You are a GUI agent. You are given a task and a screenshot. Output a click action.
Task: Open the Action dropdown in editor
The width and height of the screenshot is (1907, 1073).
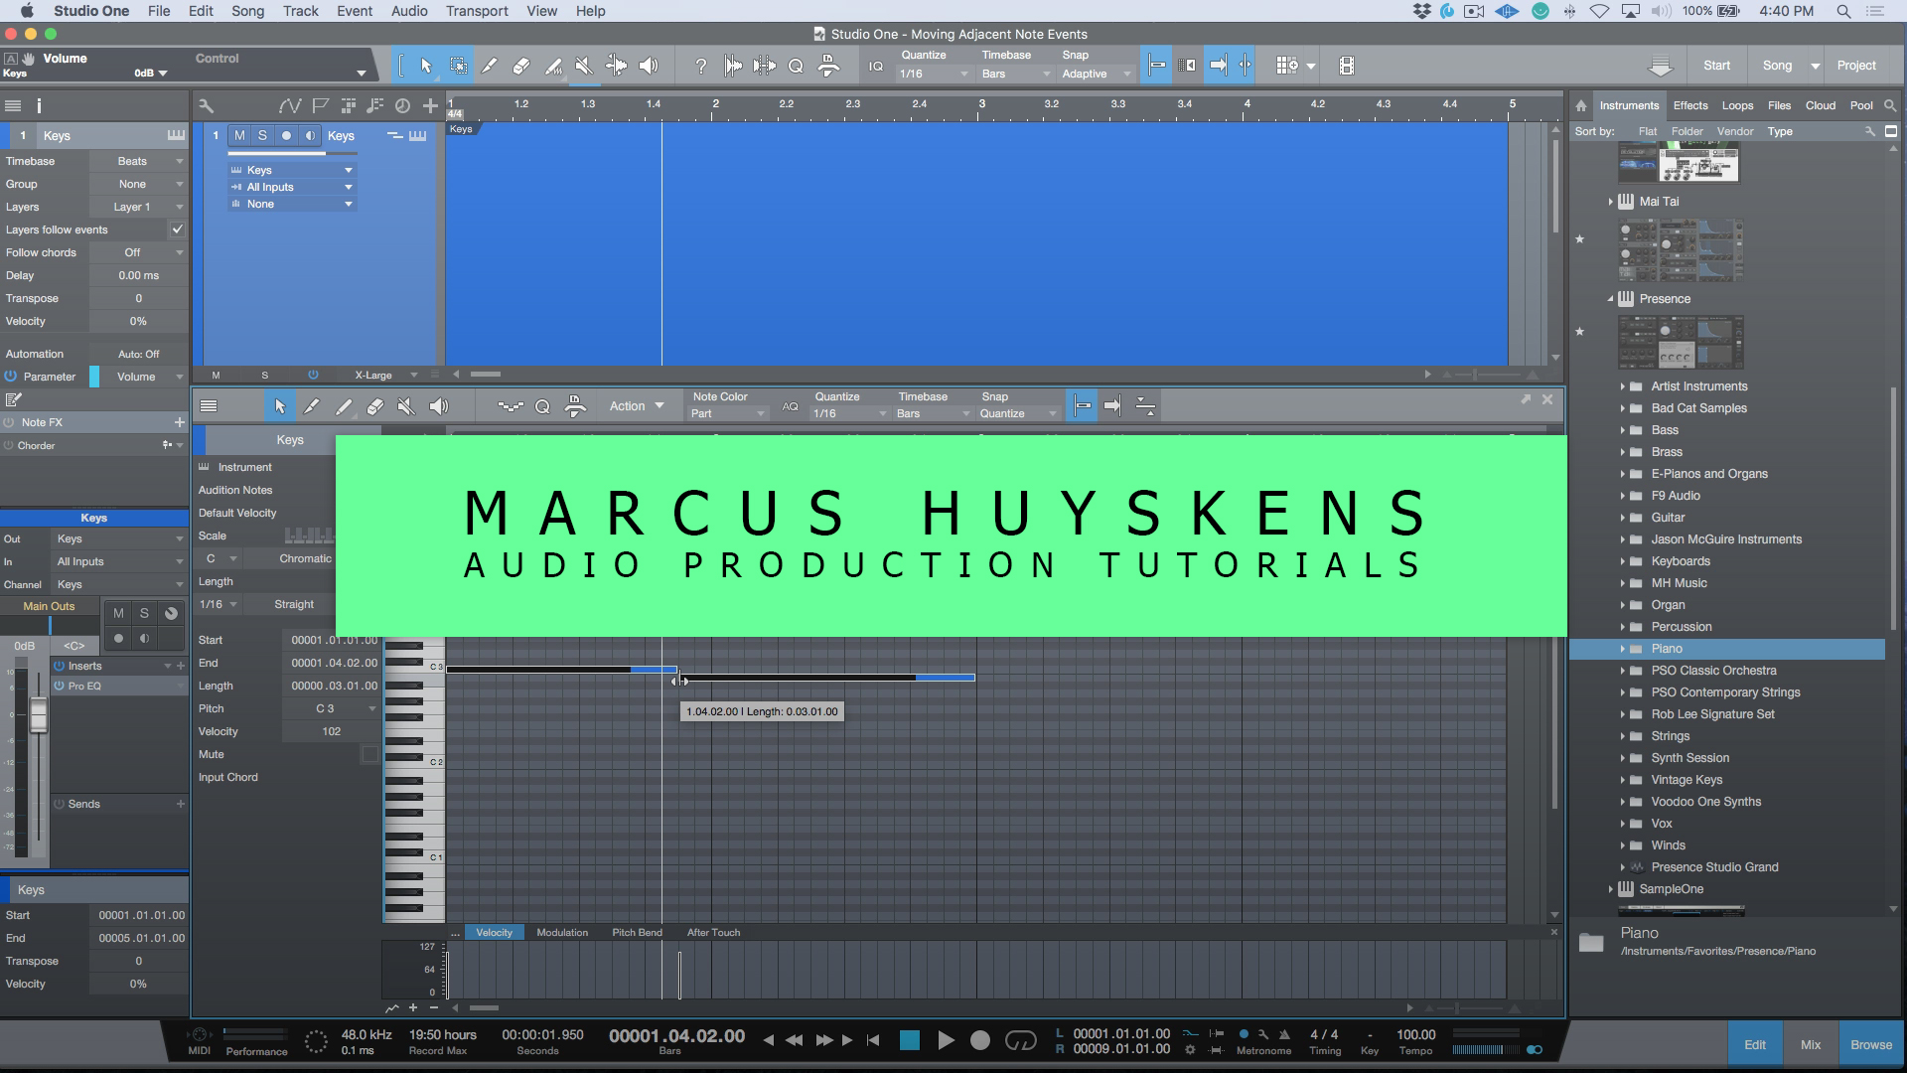(637, 405)
